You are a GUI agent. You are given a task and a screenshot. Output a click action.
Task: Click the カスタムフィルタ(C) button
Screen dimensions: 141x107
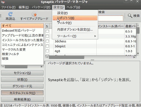pos(22,93)
